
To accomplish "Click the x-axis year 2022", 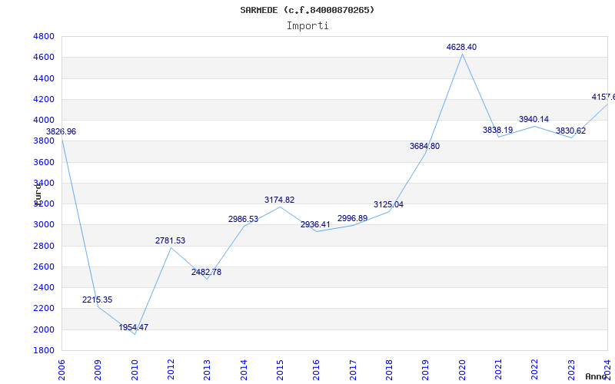I will click(x=534, y=370).
